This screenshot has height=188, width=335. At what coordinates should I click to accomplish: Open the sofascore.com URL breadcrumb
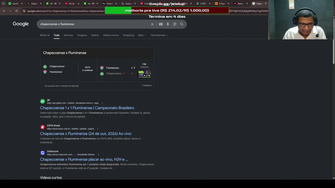pos(71,155)
